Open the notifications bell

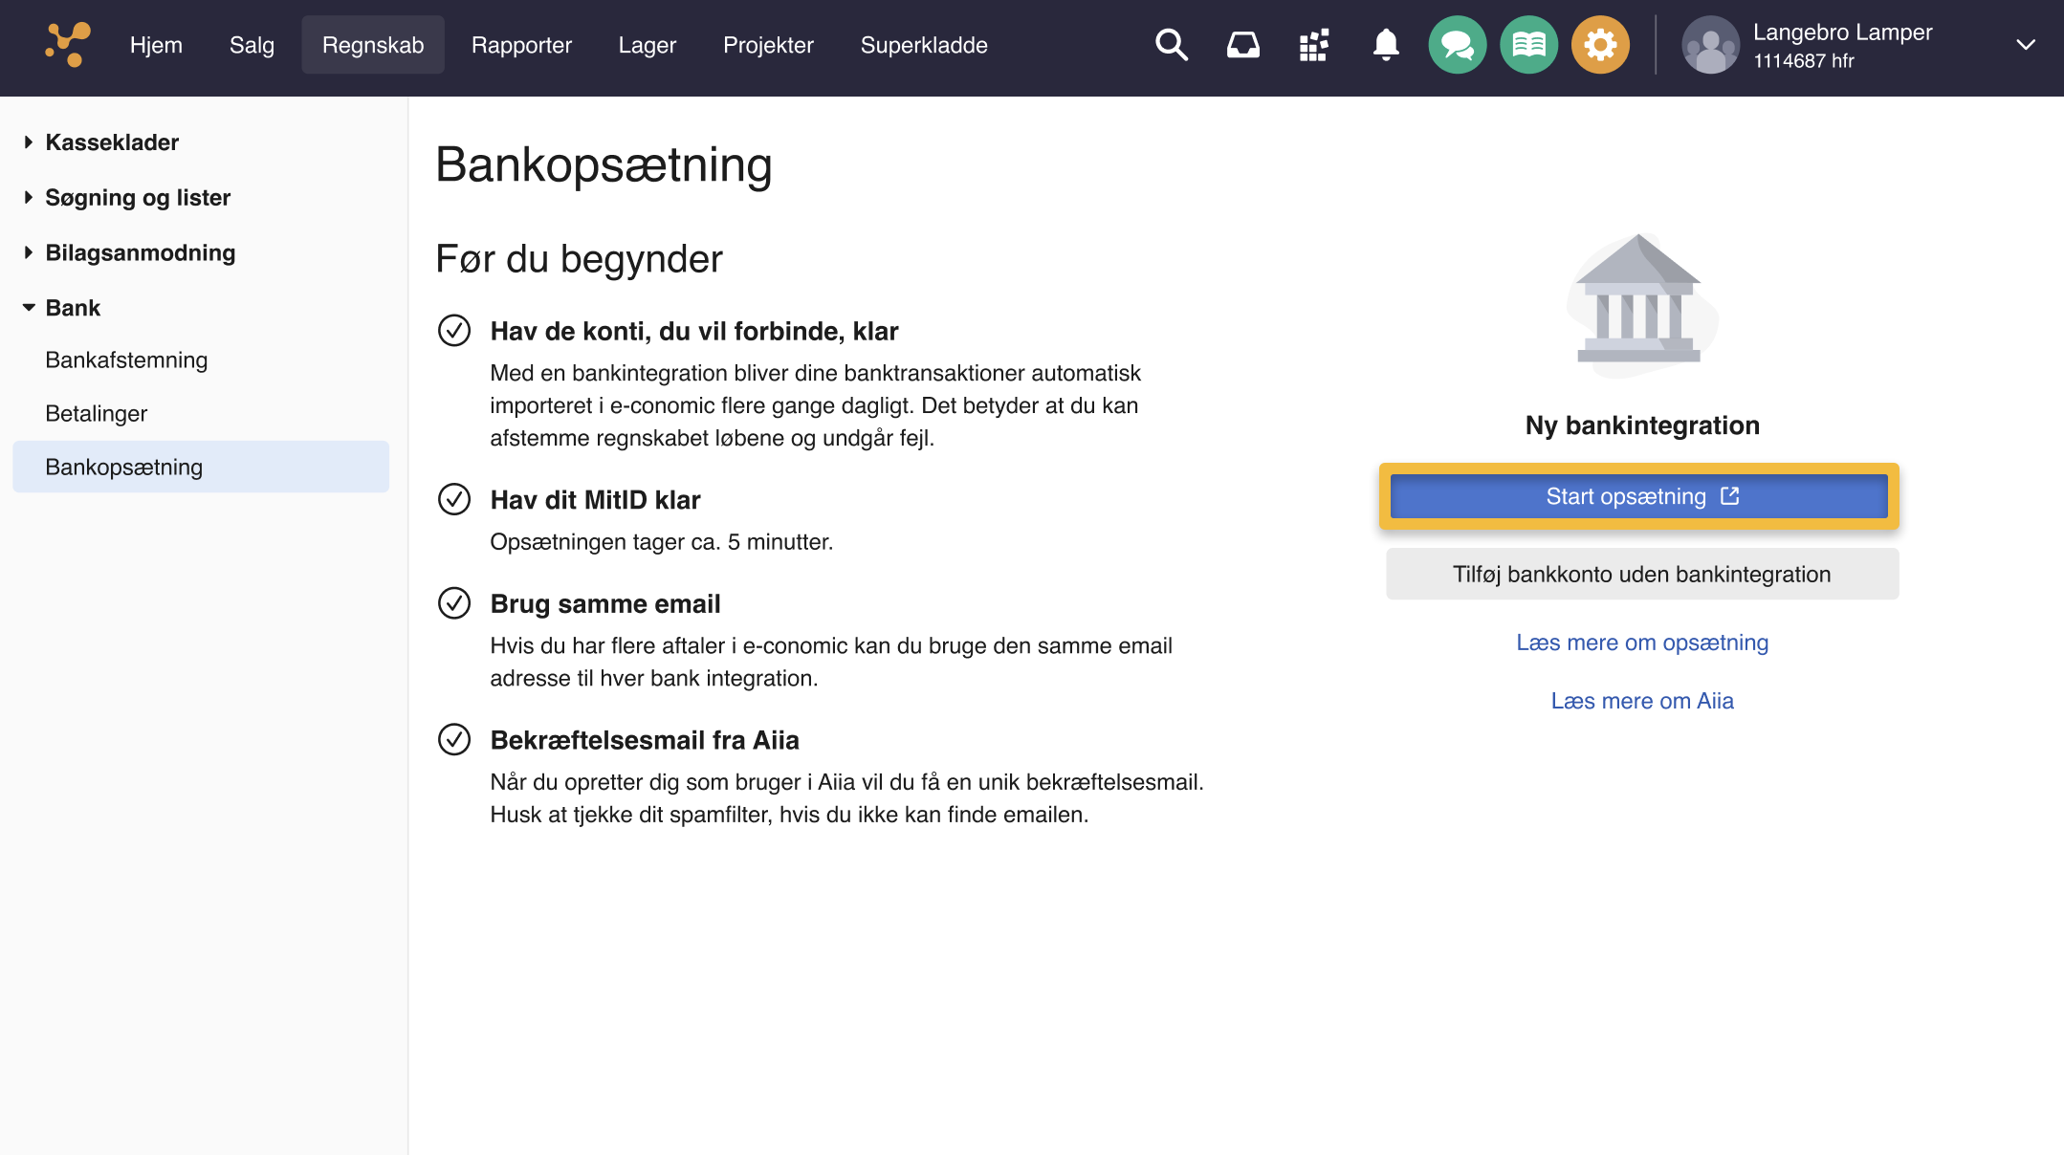click(x=1385, y=44)
